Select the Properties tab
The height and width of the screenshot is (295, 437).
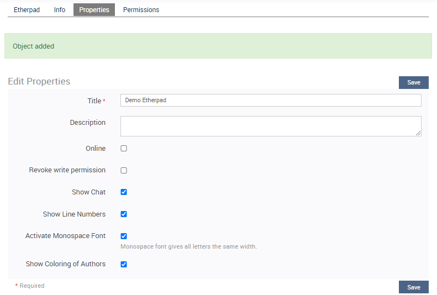tap(94, 10)
